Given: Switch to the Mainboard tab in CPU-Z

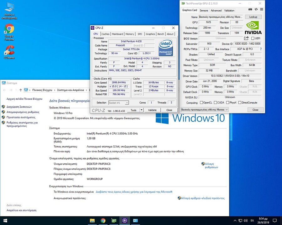Looking at the screenshot, I should [x=118, y=34].
